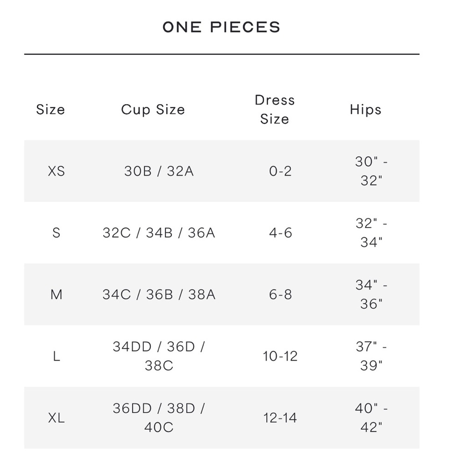Click the Hips column header
Image resolution: width=467 pixels, height=467 pixels.
(366, 110)
